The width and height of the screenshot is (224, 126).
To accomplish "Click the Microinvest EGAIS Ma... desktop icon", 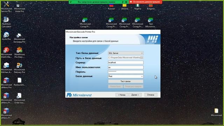I will (6, 52).
